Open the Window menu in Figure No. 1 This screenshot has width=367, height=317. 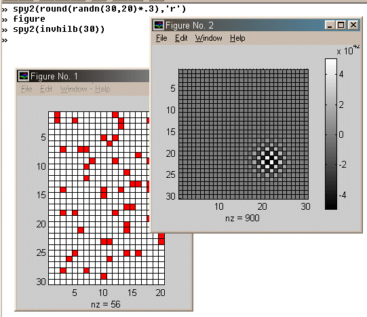click(x=74, y=89)
